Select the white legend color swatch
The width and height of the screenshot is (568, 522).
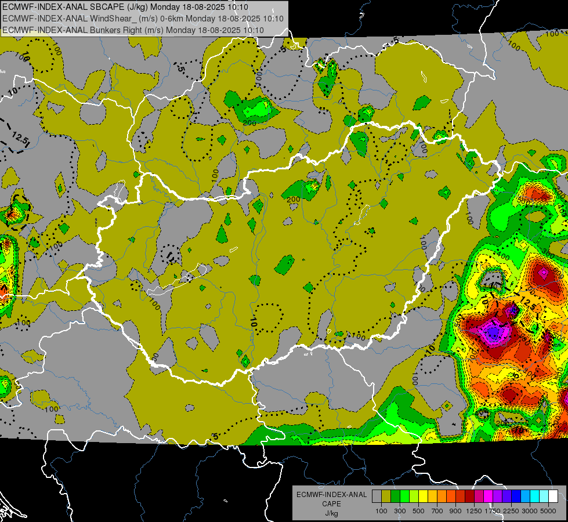553,496
